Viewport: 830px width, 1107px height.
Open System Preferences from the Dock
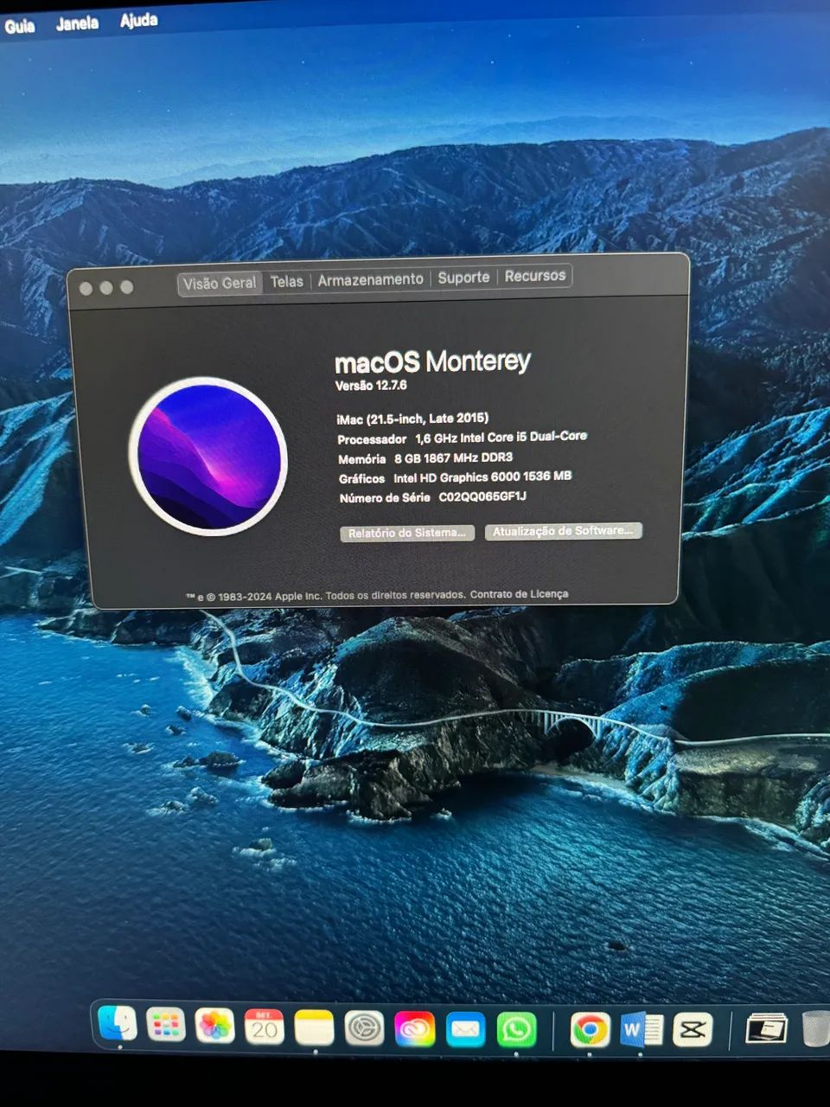364,1029
